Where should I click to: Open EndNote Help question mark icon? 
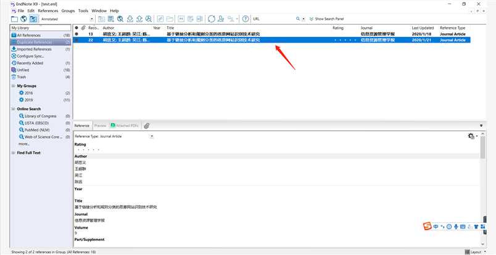(246, 19)
